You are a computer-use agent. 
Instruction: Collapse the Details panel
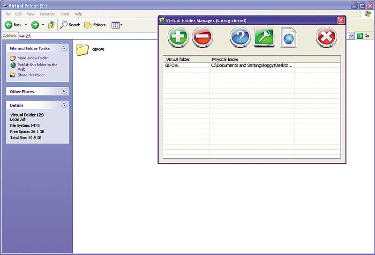[x=64, y=105]
